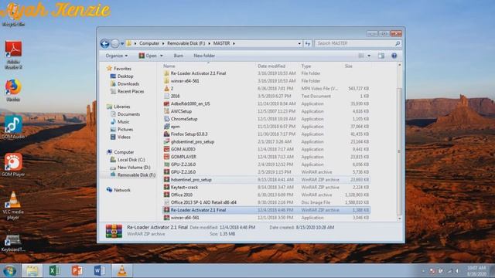Open the Keyboard desktop shortcut
Viewport: 495px width, 278px height.
coord(13,243)
